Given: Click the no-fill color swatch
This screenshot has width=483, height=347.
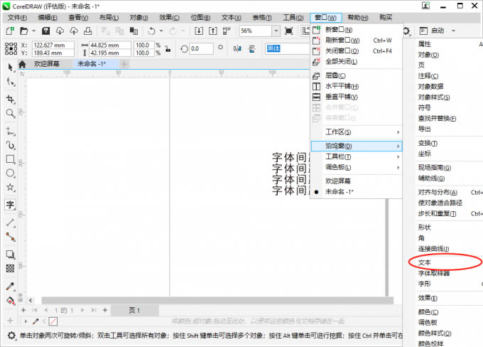Looking at the screenshot, I should point(53,321).
